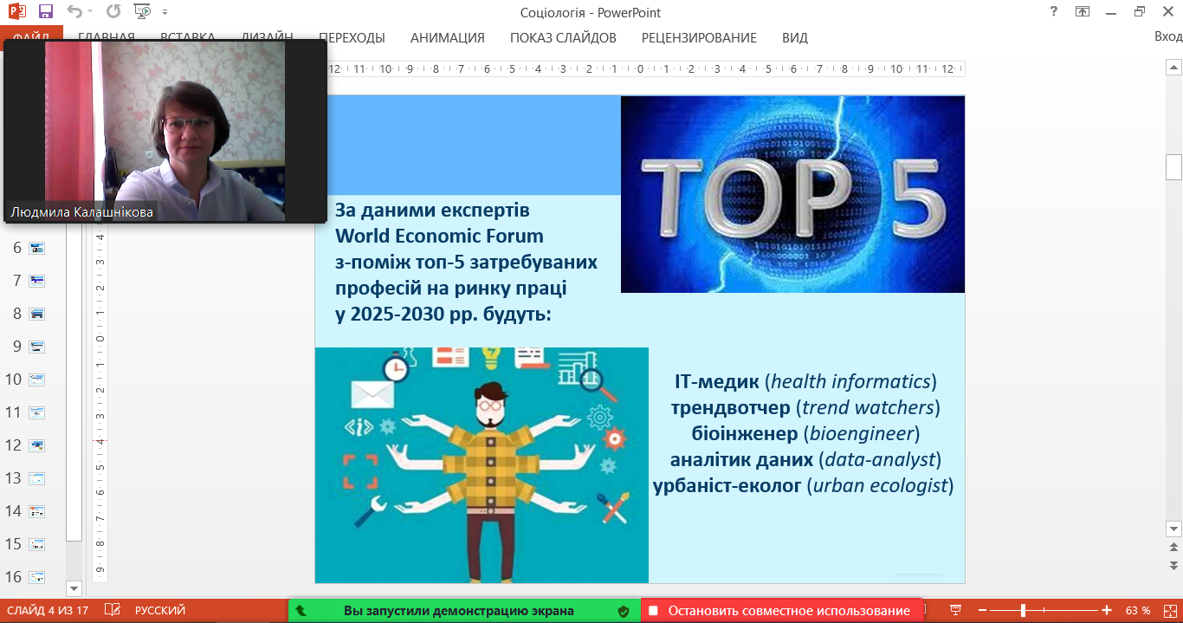Open PowerPoint Help question mark
1183x623 pixels.
point(1053,12)
